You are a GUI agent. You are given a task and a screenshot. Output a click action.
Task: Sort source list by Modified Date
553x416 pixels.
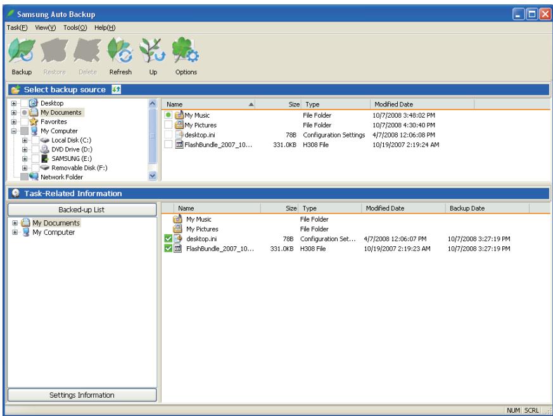422,104
